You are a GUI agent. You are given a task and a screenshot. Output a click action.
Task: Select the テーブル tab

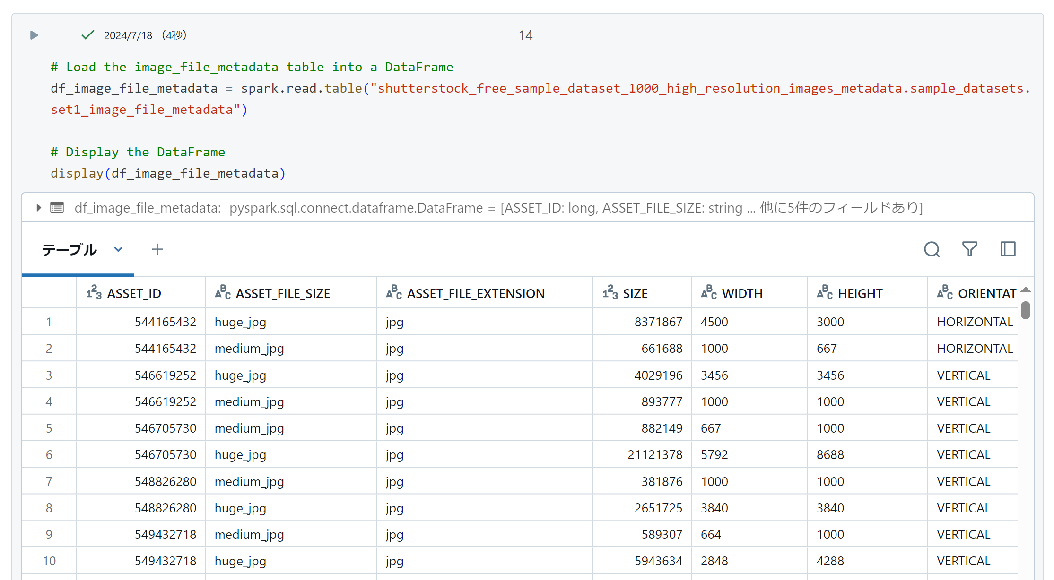click(x=70, y=249)
